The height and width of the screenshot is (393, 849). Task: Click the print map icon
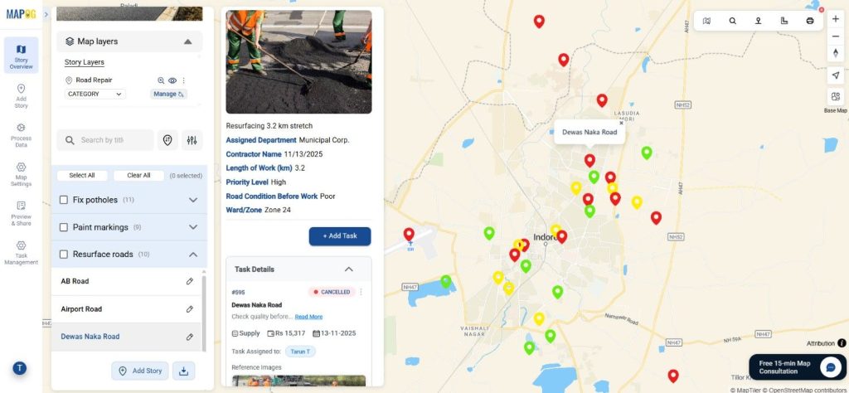tap(810, 21)
